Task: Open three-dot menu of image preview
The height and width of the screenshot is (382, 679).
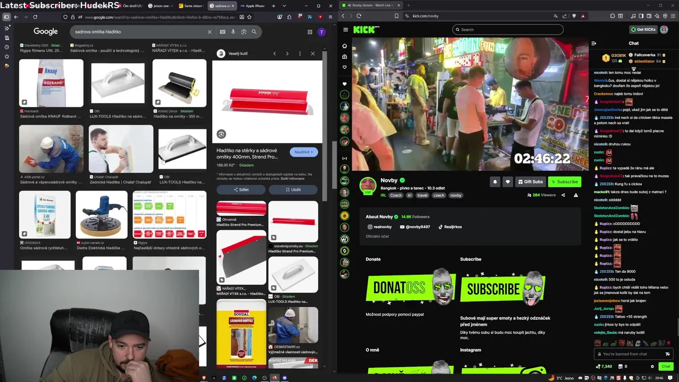Action: (300, 54)
